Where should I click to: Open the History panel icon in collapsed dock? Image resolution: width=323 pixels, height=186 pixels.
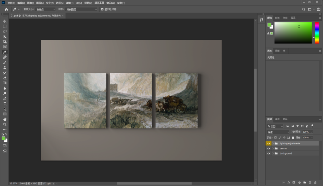[x=261, y=20]
